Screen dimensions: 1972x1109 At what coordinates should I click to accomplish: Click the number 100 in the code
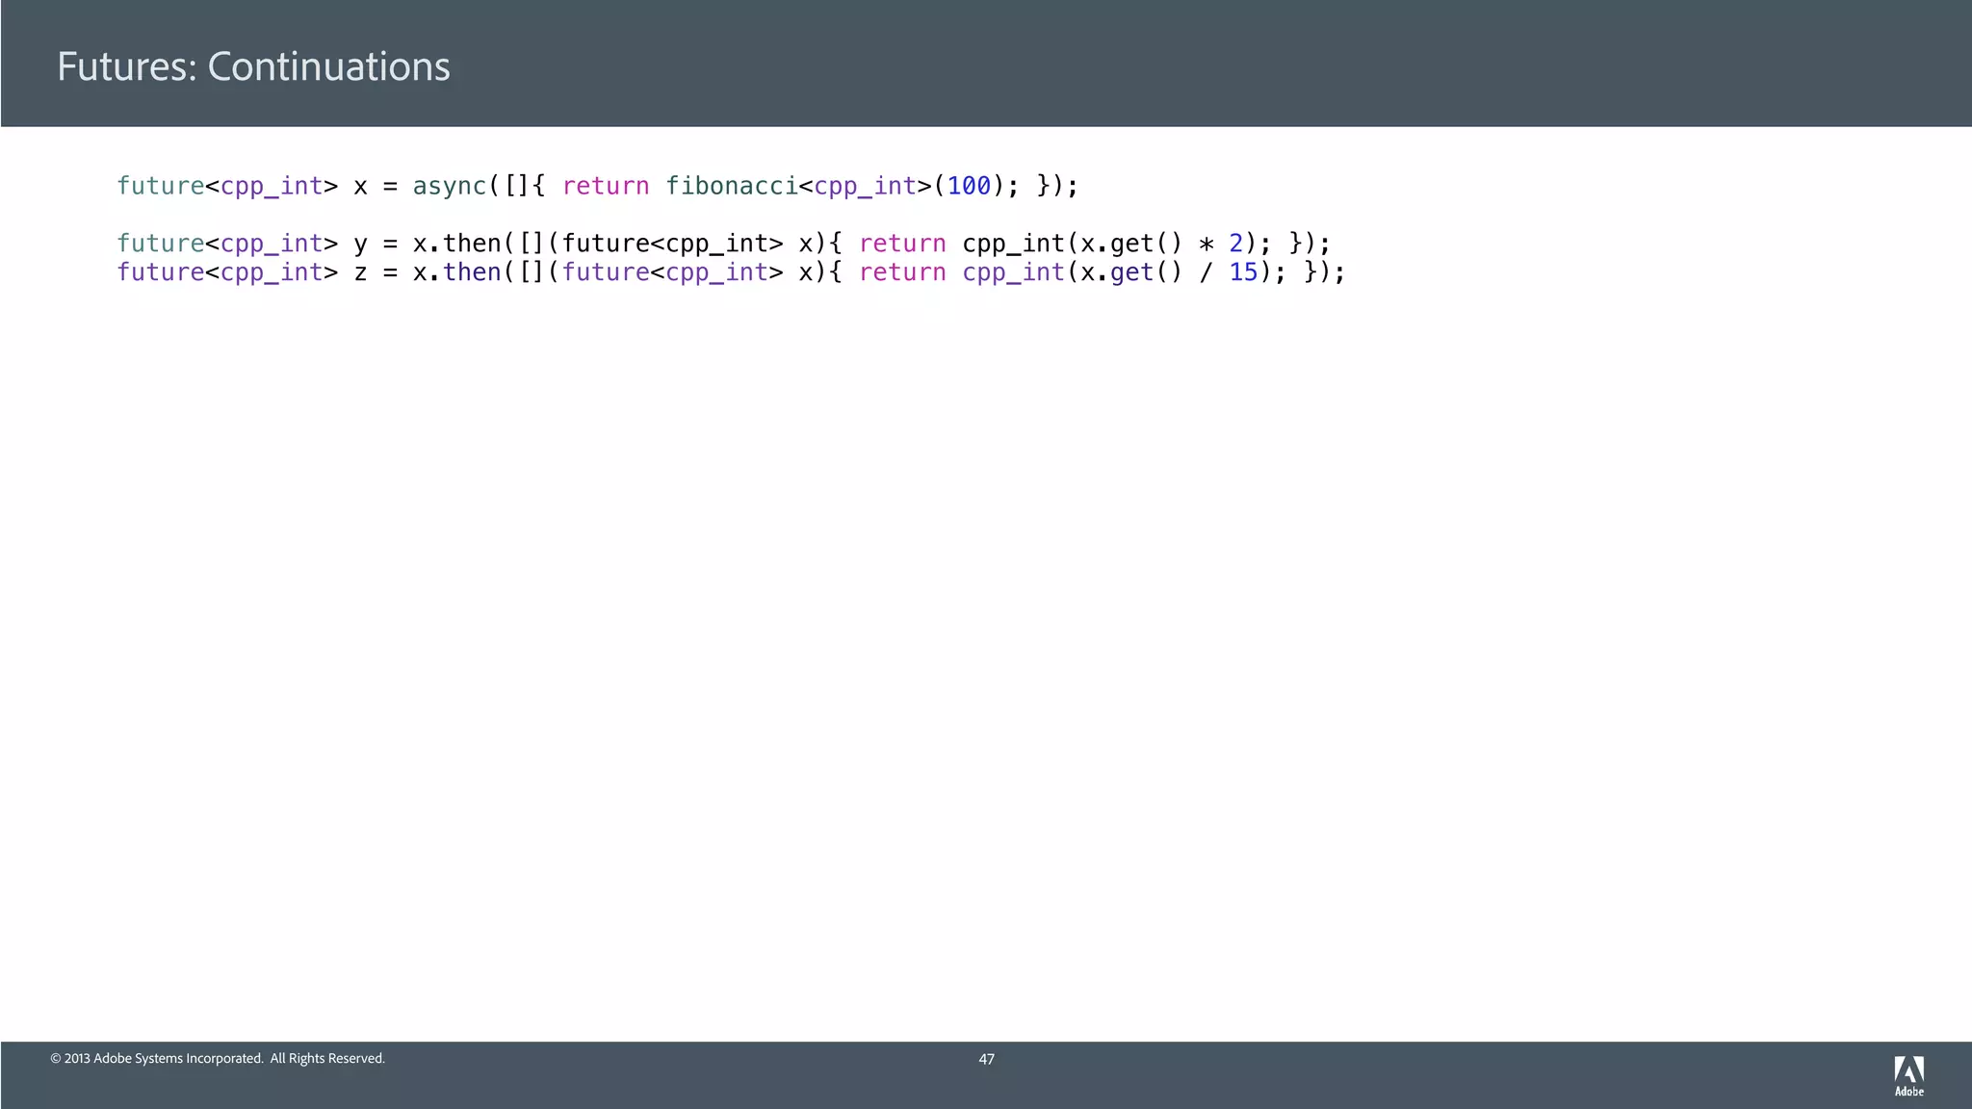(969, 186)
